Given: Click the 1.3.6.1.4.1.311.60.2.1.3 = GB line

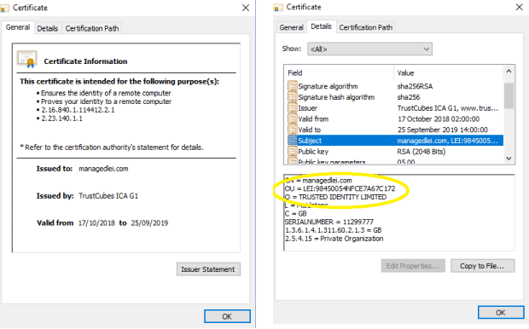Looking at the screenshot, I should (x=334, y=230).
